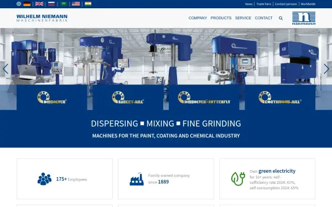The height and width of the screenshot is (207, 332).
Task: Choose the India flag language option
Action: [x=88, y=4]
